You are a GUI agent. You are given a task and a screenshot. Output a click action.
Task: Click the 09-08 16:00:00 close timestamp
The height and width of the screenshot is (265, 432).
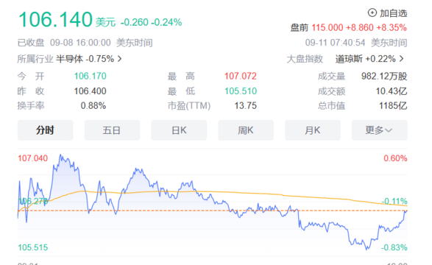point(80,43)
